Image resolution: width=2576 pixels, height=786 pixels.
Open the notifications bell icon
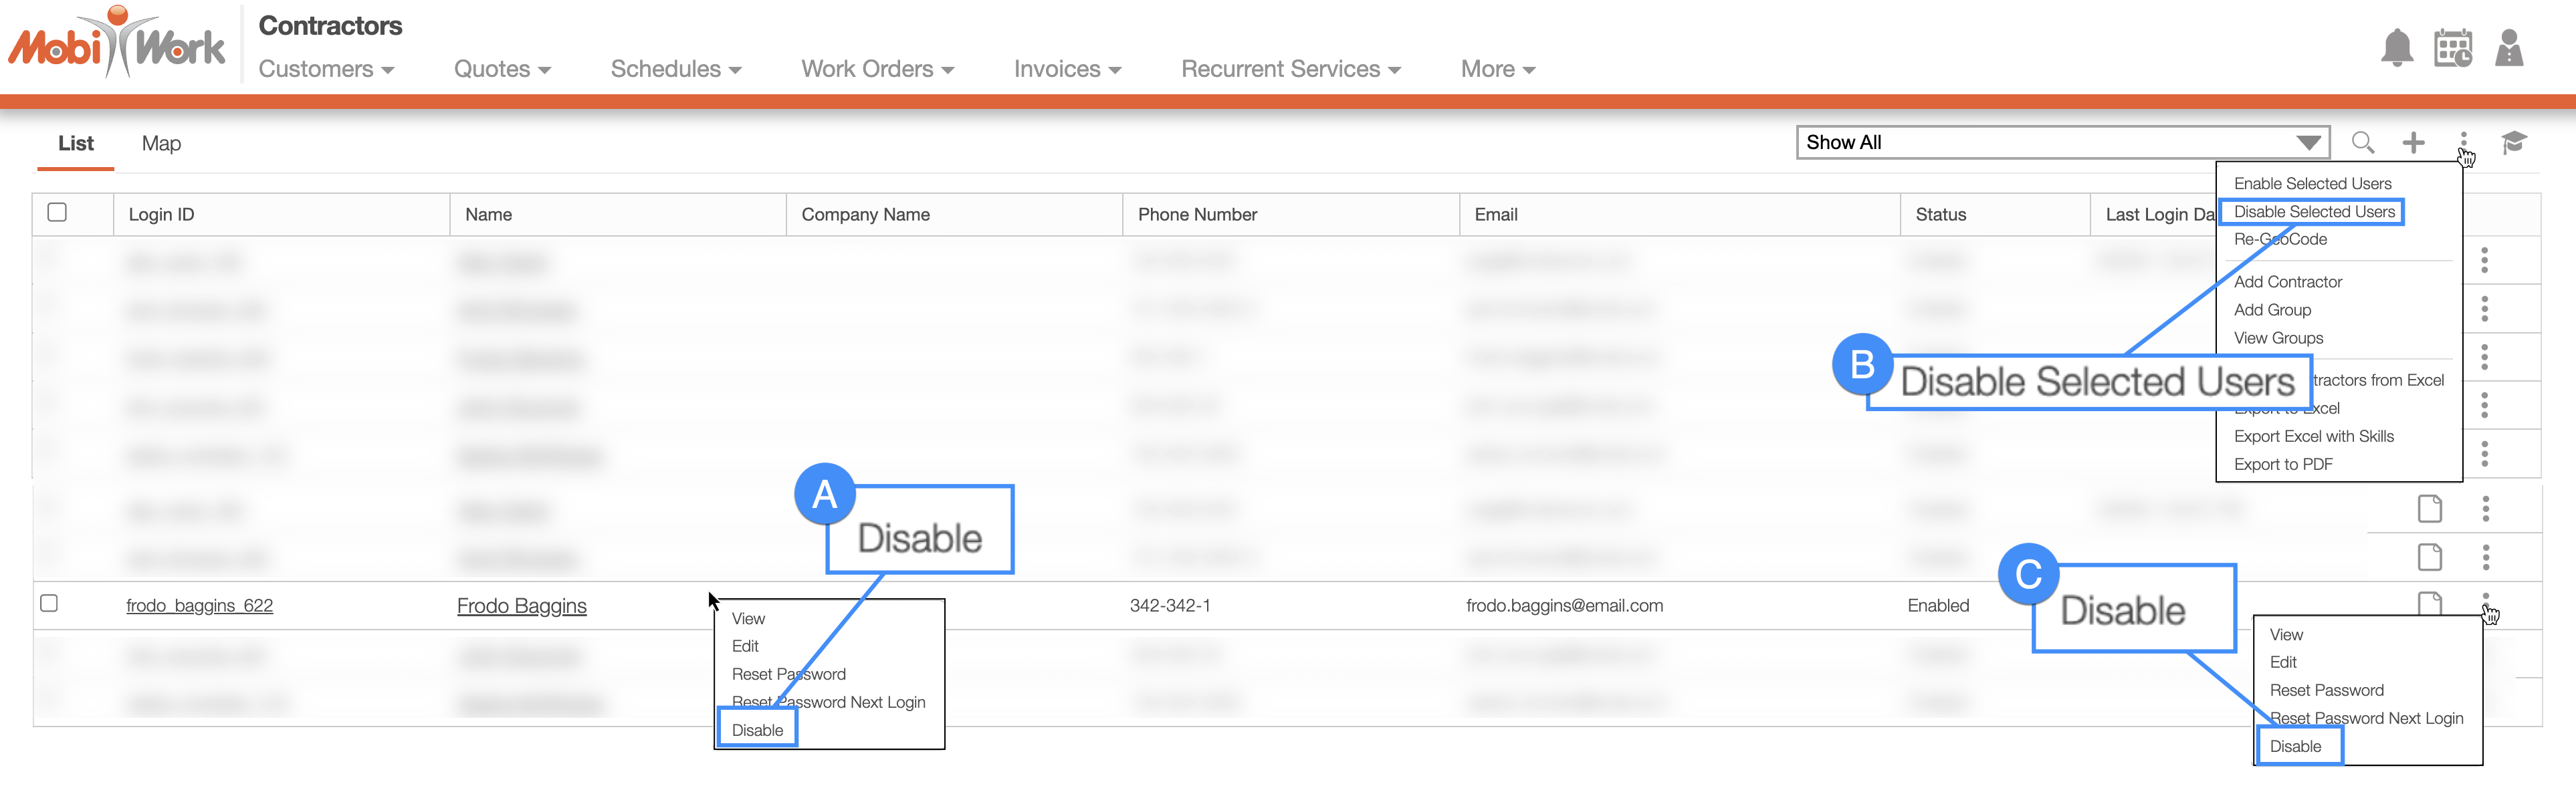[x=2396, y=48]
